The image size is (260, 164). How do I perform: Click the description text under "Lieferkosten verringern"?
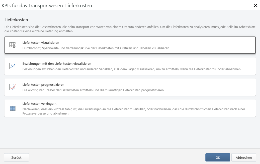click(125, 111)
